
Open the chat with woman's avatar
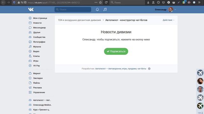click(200, 81)
